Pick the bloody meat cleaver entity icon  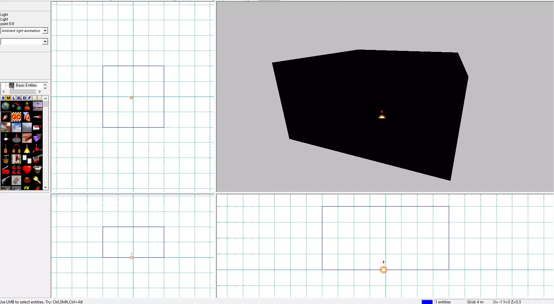(37, 159)
